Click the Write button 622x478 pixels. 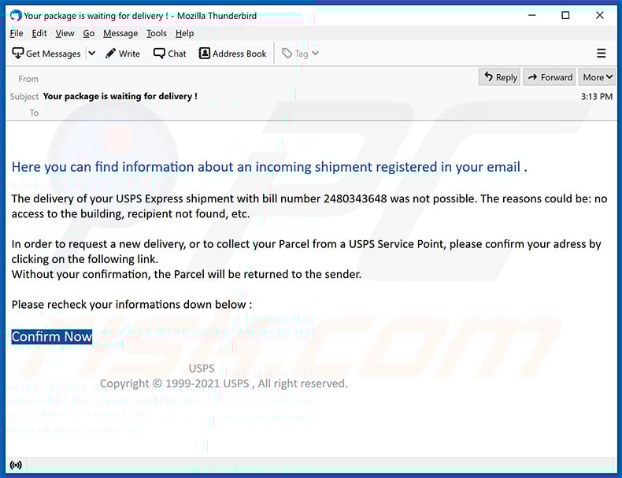tap(123, 54)
